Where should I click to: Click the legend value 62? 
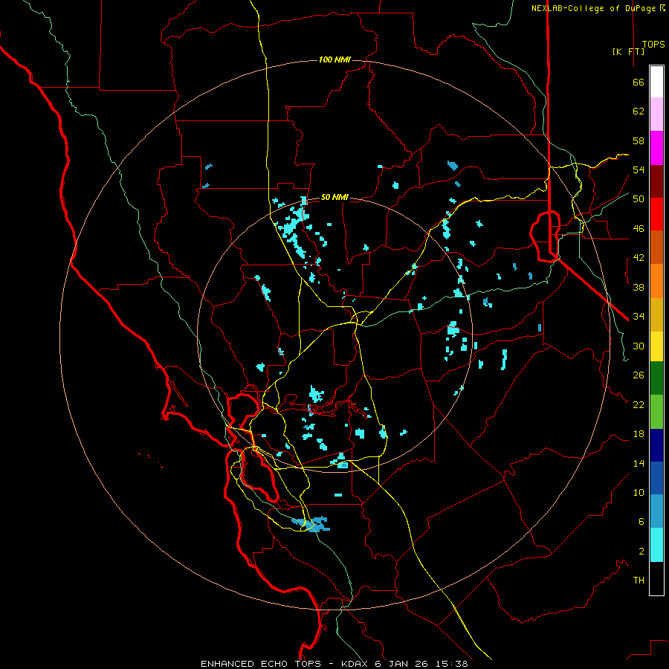pos(639,111)
